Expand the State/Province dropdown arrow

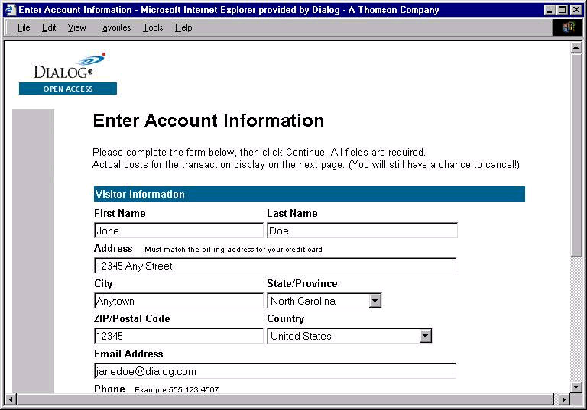(x=375, y=301)
